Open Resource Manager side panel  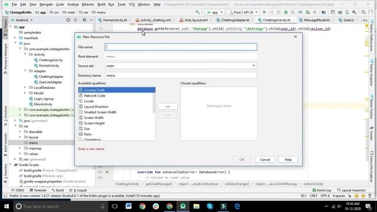point(5,58)
